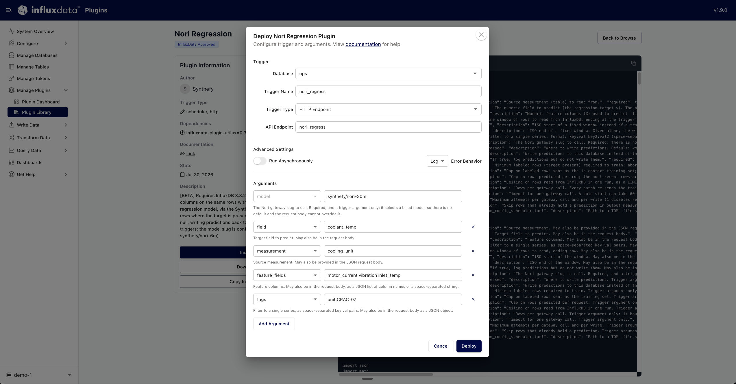Expand the Query Data menu
This screenshot has width=736, height=384.
pos(38,150)
